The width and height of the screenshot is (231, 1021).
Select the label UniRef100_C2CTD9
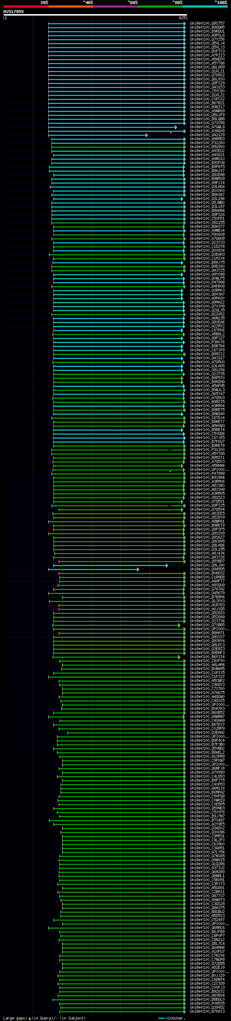pos(207,983)
